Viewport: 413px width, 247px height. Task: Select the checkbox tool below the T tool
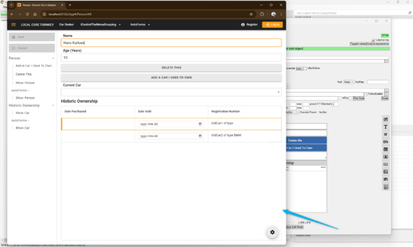point(385,134)
